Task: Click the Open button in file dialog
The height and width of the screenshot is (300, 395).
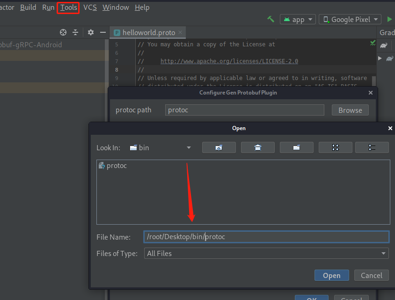Action: (x=331, y=275)
